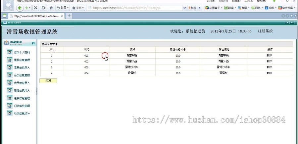The width and height of the screenshot is (298, 144).
Task: Log out via 注销系统 link
Action: (266, 31)
